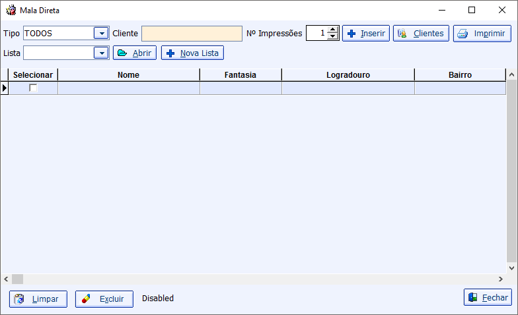Click the printer icon on Imprimir
Viewport: 518px width, 315px height.
click(462, 34)
